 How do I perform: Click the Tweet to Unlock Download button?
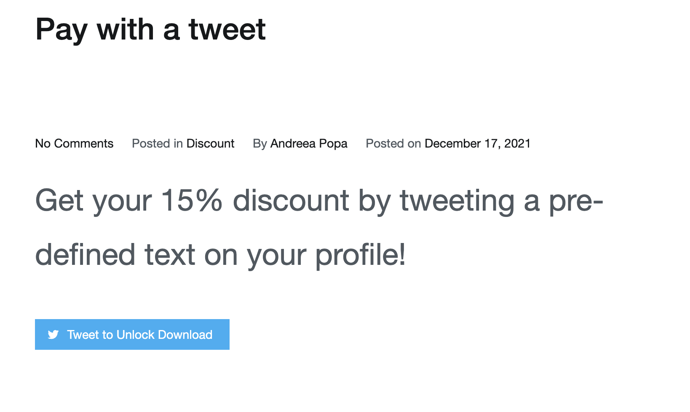(132, 334)
